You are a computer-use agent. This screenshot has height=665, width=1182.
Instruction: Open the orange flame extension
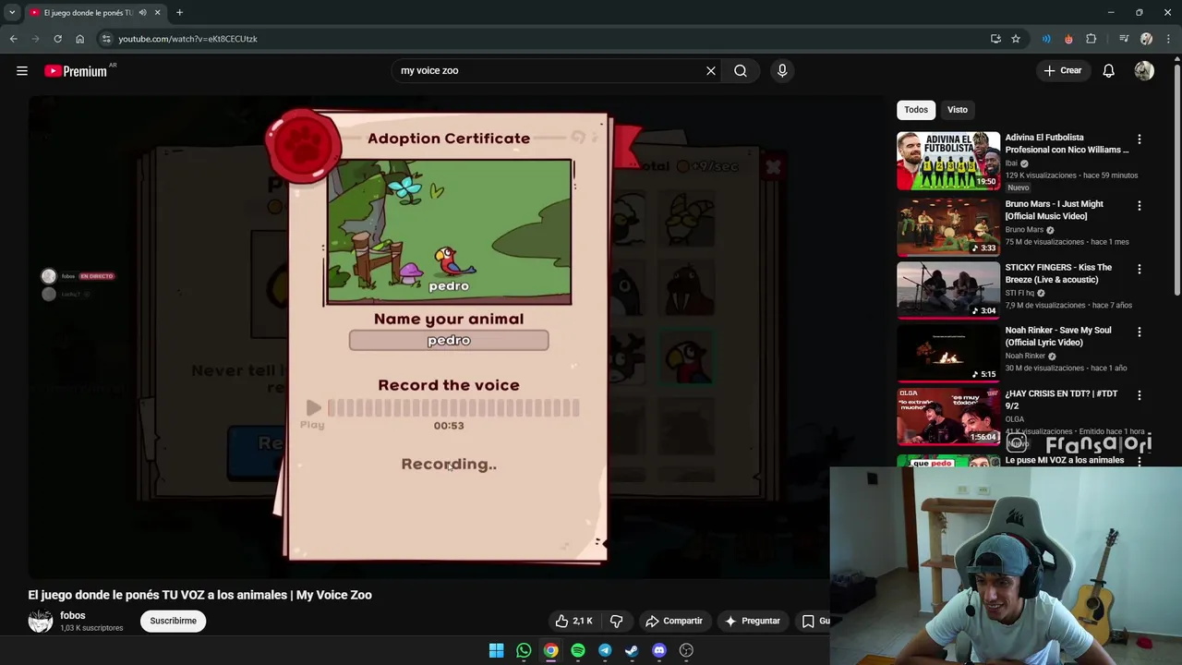[1068, 39]
